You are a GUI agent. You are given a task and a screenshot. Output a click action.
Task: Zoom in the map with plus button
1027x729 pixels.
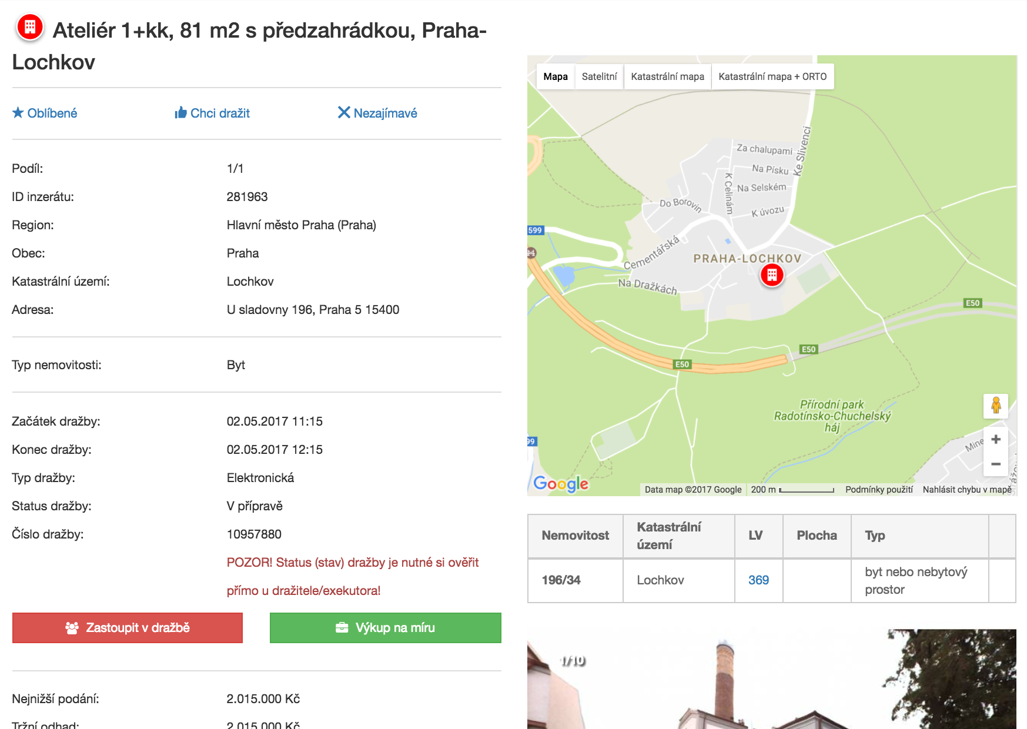(996, 440)
